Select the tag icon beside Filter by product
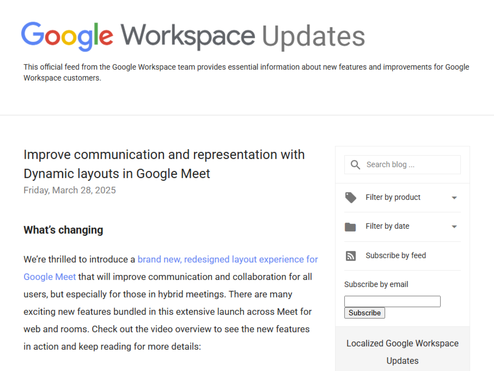The image size is (494, 371). coord(351,197)
